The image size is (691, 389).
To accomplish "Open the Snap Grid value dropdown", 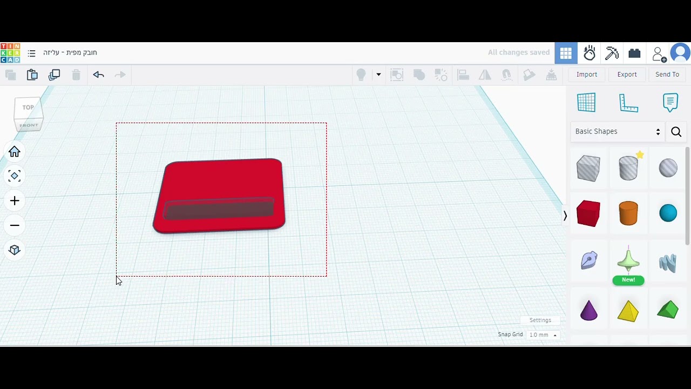I will [x=543, y=335].
